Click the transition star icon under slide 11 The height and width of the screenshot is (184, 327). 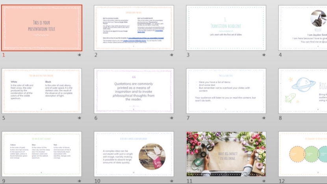[264, 181]
